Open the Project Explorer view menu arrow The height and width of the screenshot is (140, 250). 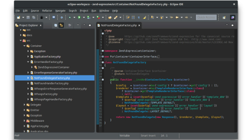[x=78, y=25]
